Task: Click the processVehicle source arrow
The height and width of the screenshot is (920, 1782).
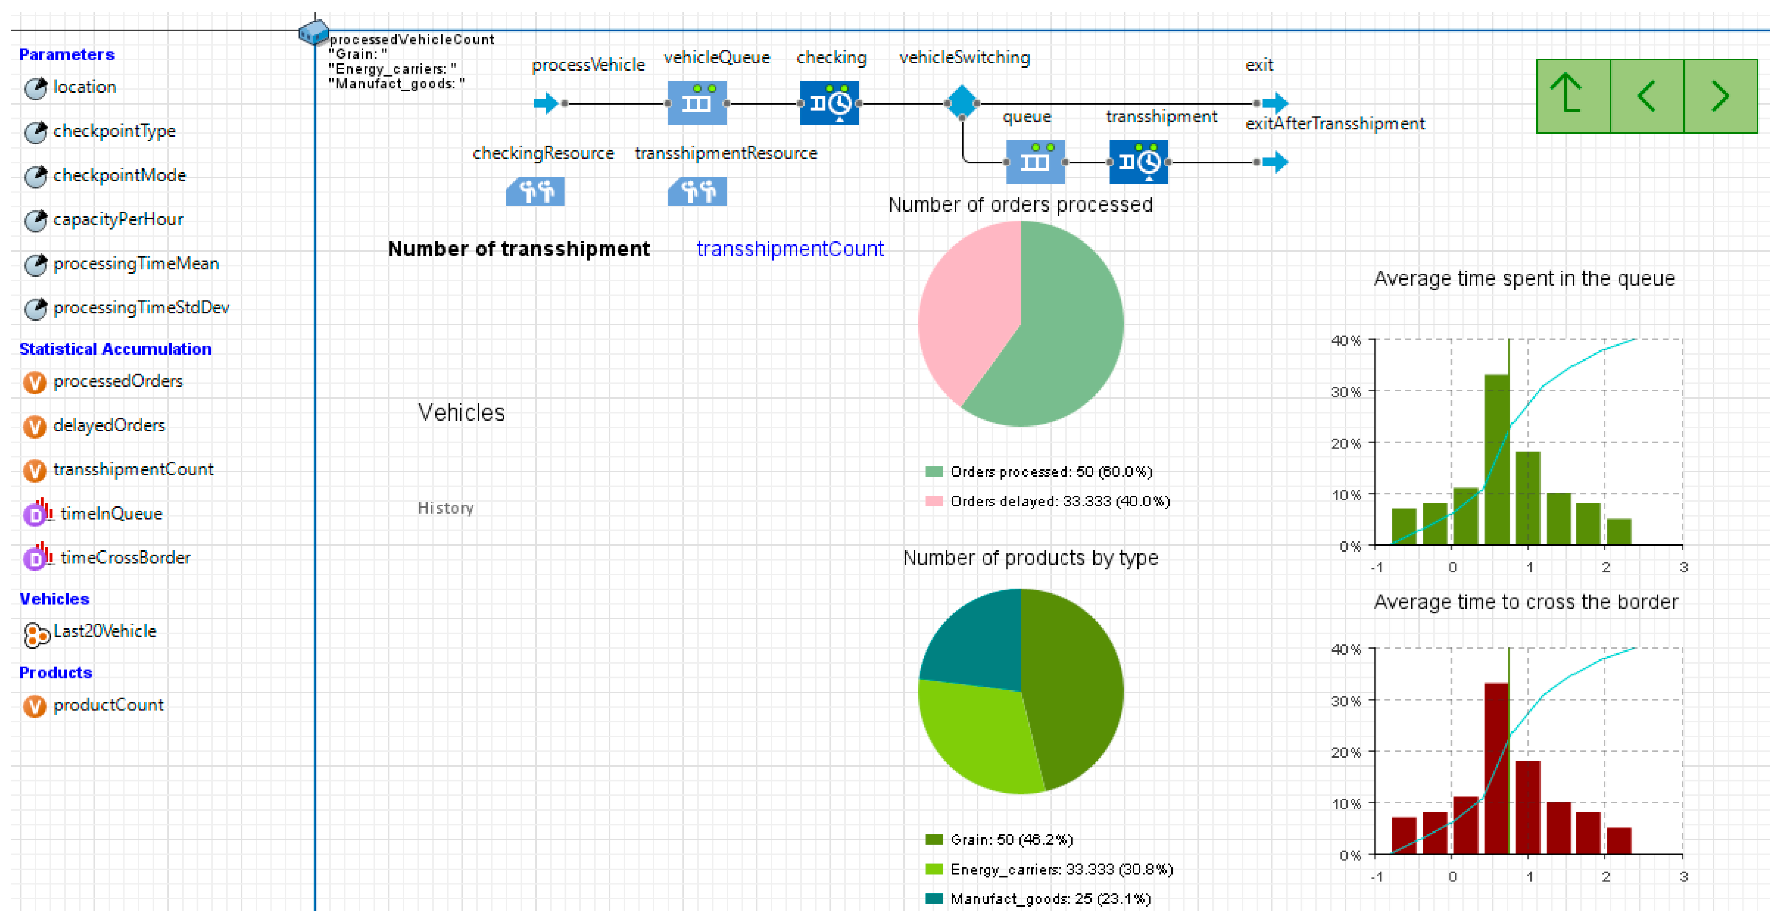Action: click(545, 103)
